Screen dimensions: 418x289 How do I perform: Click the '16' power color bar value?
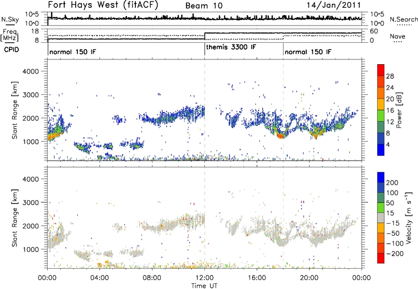point(390,111)
